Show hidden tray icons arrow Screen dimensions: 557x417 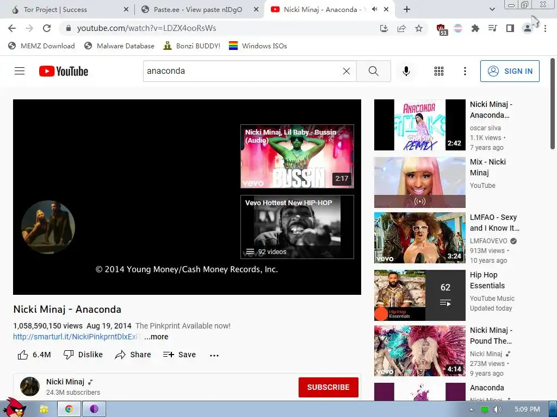click(471, 409)
